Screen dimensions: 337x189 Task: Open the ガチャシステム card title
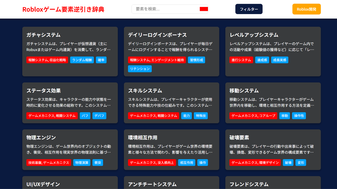43,35
